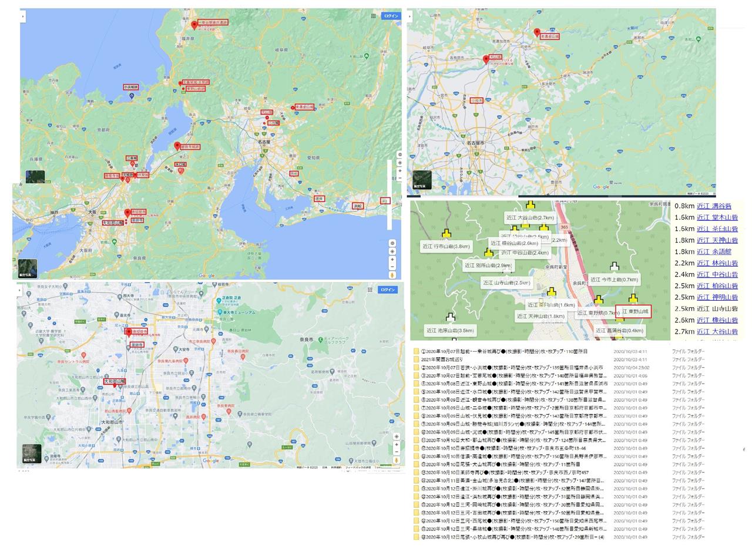The image size is (752, 551).
Task: Open Google apps grid on the Nara map
Action: [370, 290]
